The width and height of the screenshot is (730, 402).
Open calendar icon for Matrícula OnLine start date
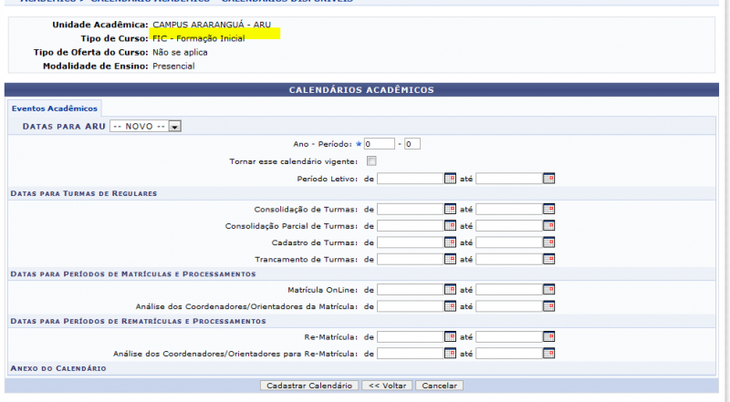click(450, 290)
